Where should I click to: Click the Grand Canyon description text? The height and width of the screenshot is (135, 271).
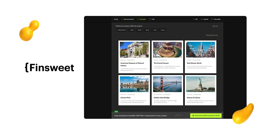167,67
